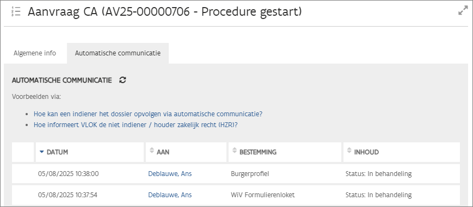
Task: Click the Burgerprofiel destination cell
Action: coord(250,174)
